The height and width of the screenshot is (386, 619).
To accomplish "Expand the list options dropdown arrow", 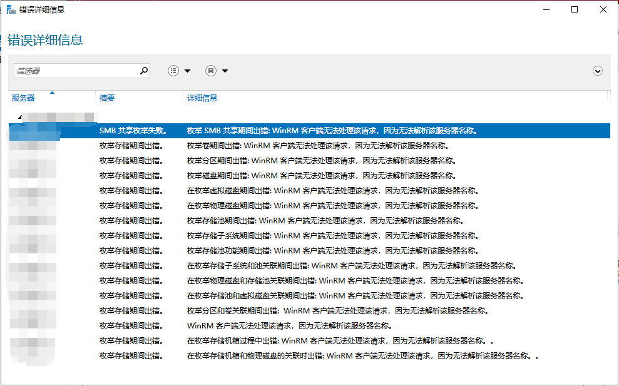I will point(188,71).
